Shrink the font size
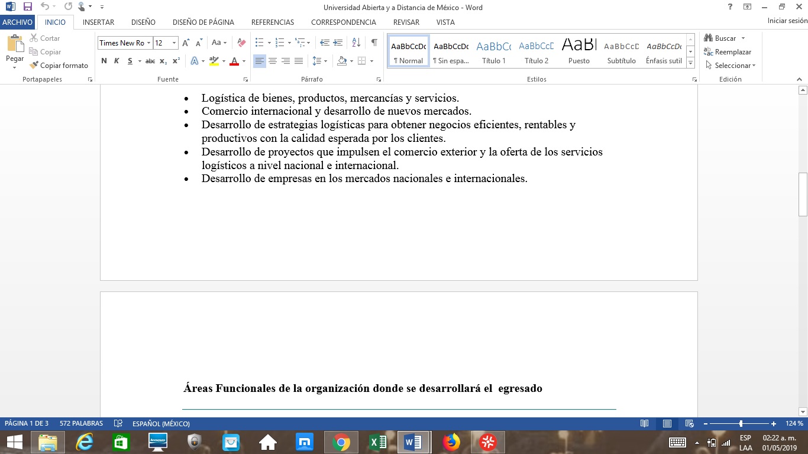 point(198,43)
